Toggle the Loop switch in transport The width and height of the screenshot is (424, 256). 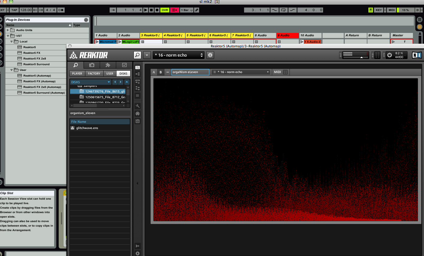283,10
